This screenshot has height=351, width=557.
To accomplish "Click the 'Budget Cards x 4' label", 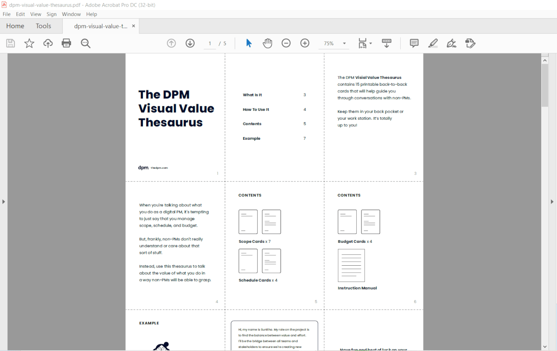I will coord(355,242).
